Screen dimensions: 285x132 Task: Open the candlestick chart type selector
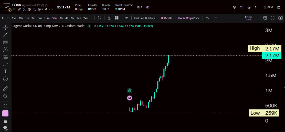click(x=99, y=18)
